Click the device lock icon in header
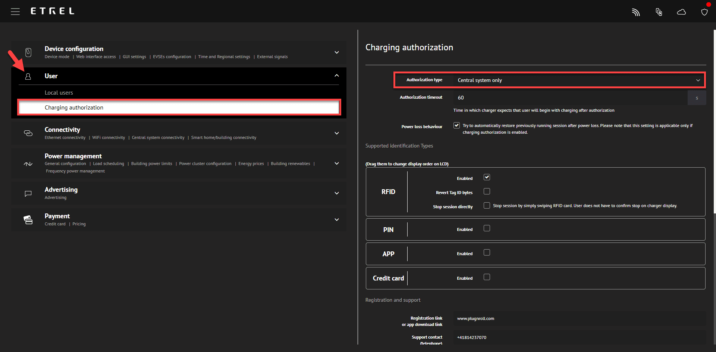The height and width of the screenshot is (352, 716). (x=659, y=12)
